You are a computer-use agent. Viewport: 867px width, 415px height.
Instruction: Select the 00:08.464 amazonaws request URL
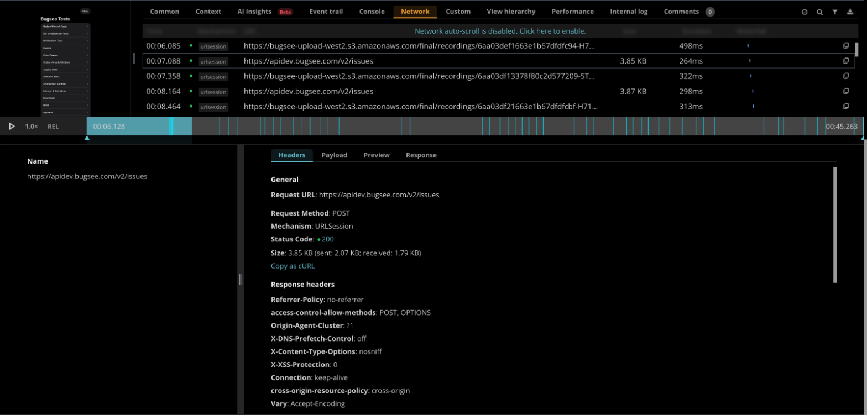tap(420, 106)
